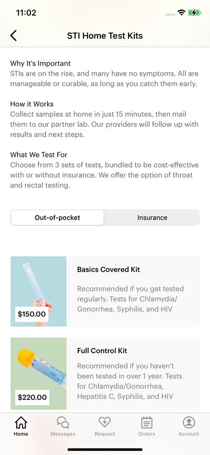Tap the STI Home Test Kits header title

pos(105,36)
